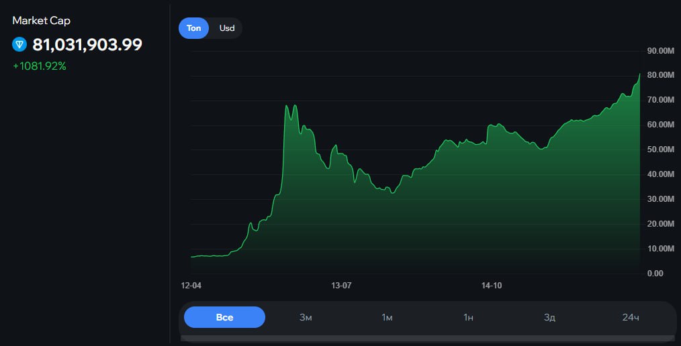Click the Market Cap heading
681x346 pixels.
point(41,21)
